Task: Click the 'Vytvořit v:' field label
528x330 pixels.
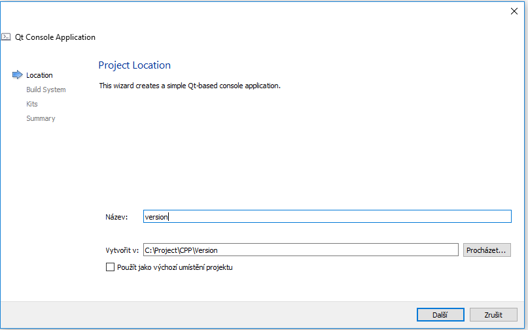Action: [122, 250]
